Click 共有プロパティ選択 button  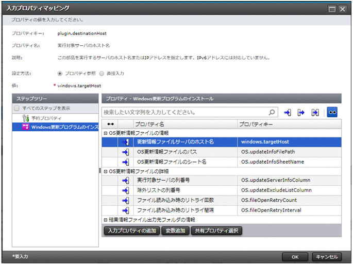[216, 231]
